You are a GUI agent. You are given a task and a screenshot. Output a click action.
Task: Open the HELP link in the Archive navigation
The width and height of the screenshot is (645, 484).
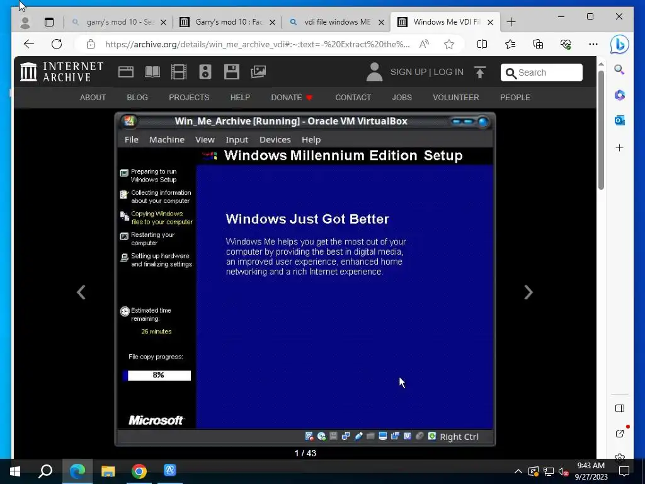(x=240, y=98)
